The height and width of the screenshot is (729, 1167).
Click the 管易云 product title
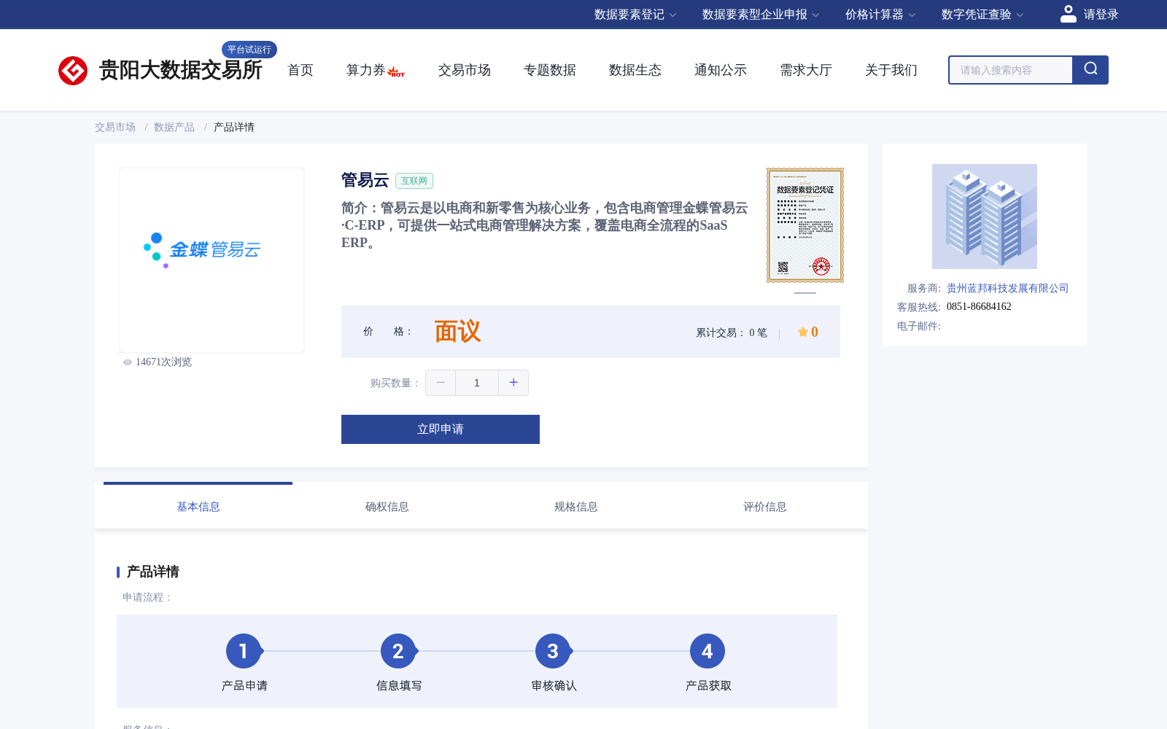point(365,180)
